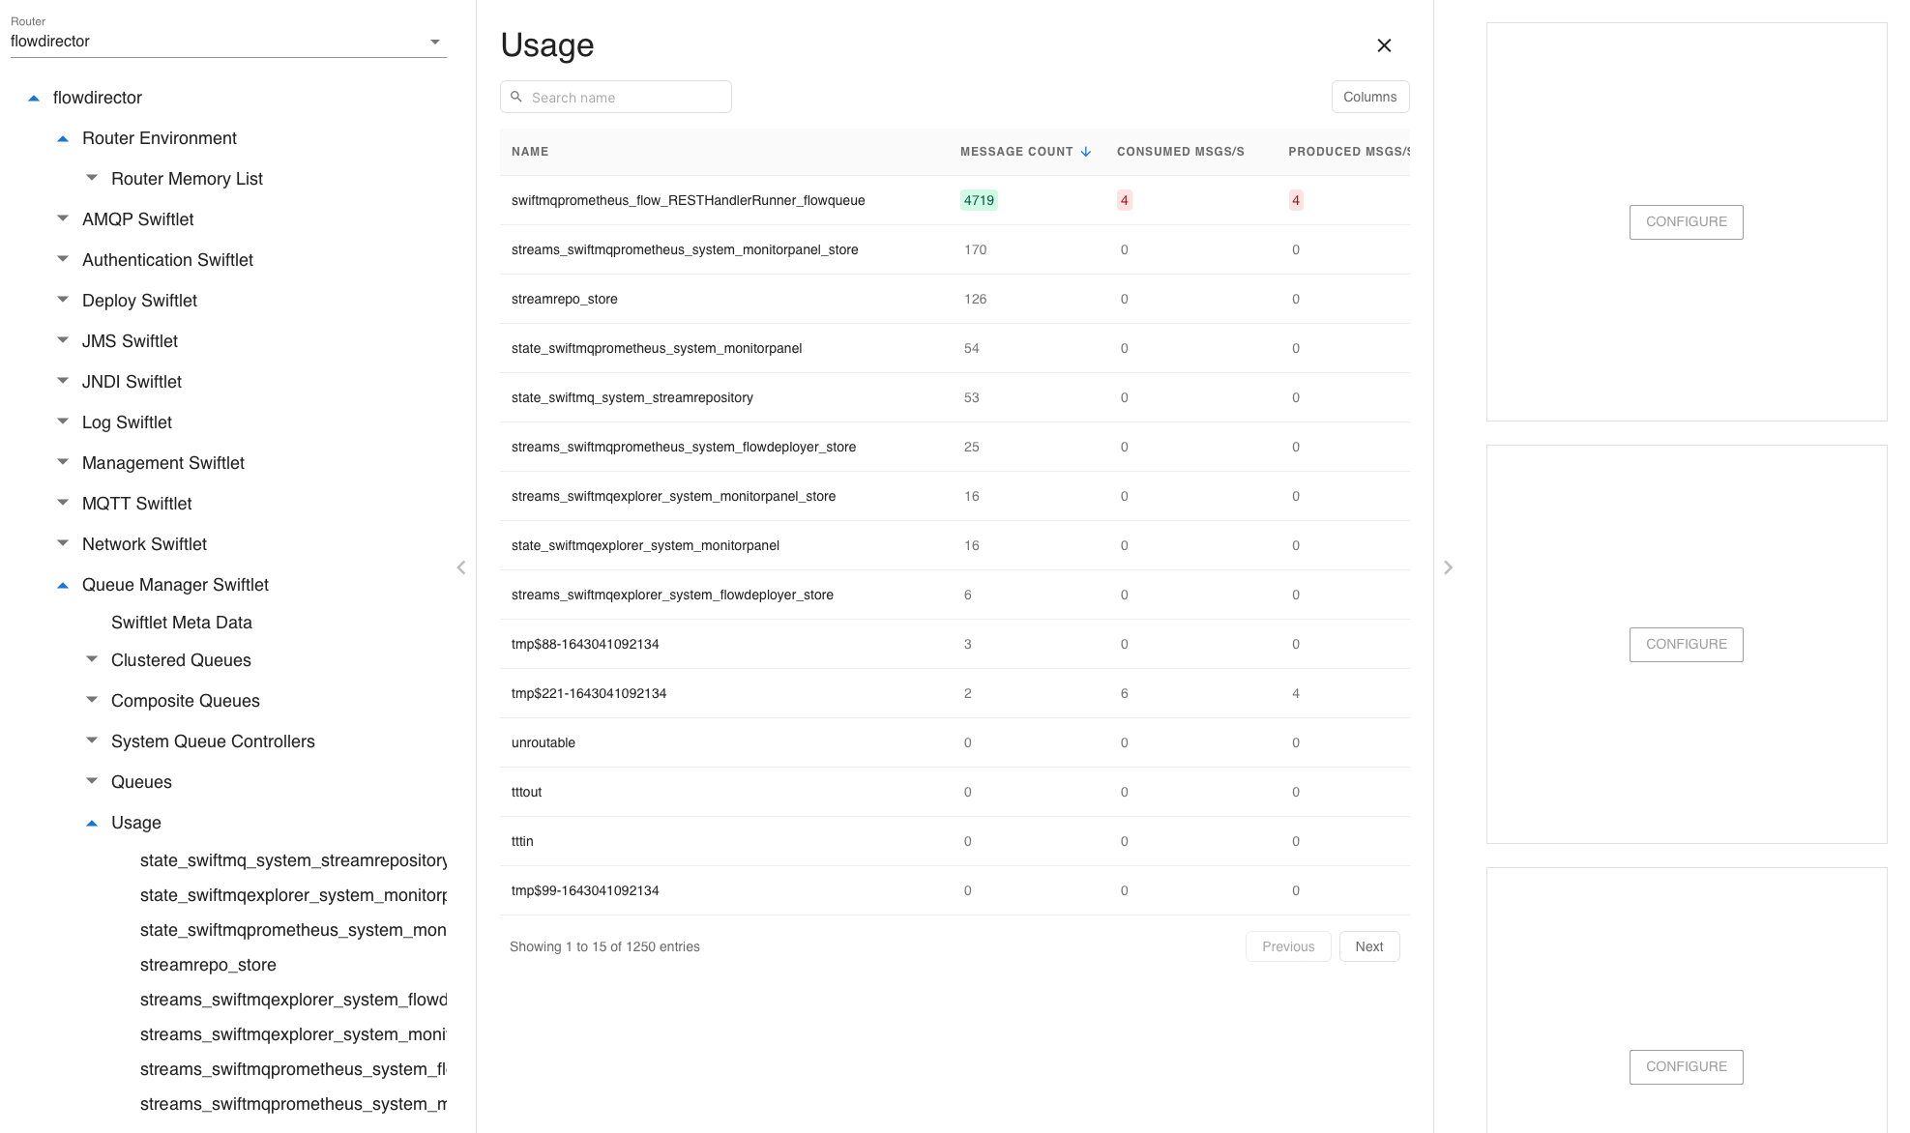The image size is (1910, 1133).
Task: Open the Columns selection button
Action: point(1369,97)
